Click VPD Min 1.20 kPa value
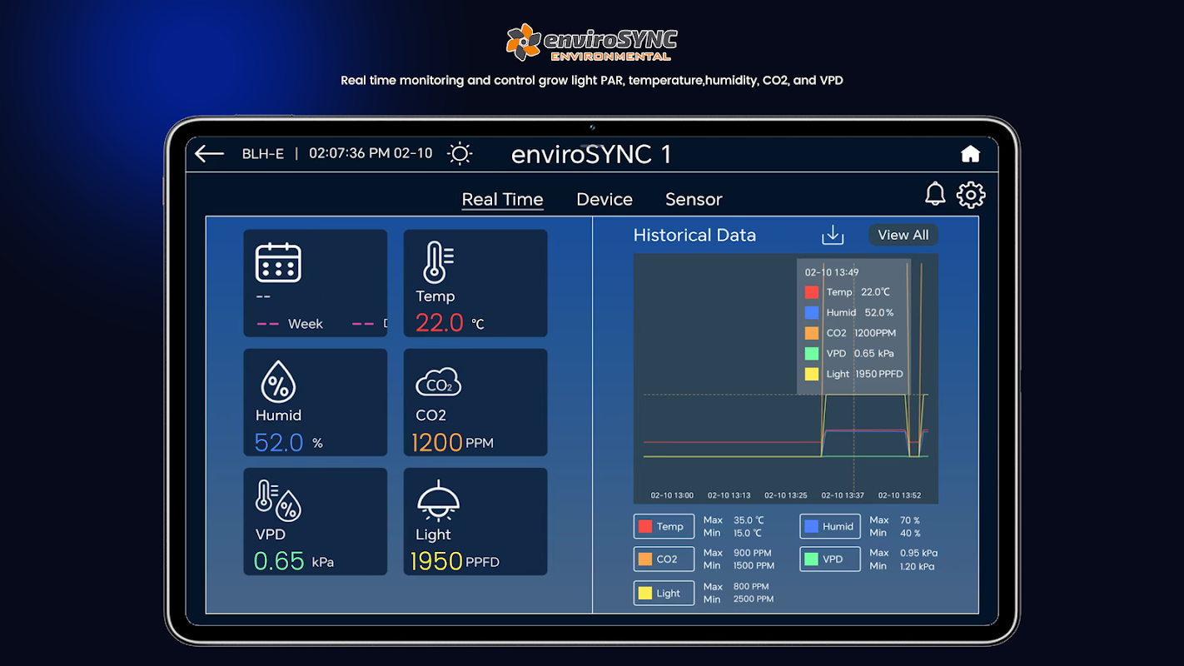 click(917, 566)
